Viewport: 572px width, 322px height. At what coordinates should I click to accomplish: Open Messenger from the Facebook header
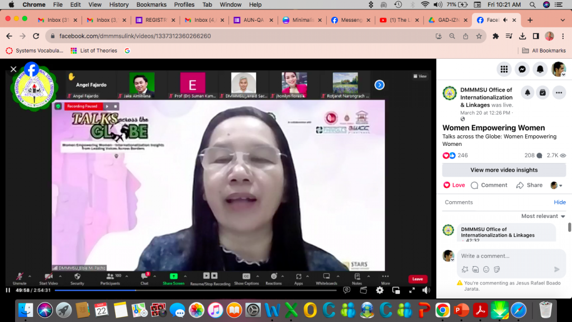[x=522, y=69]
